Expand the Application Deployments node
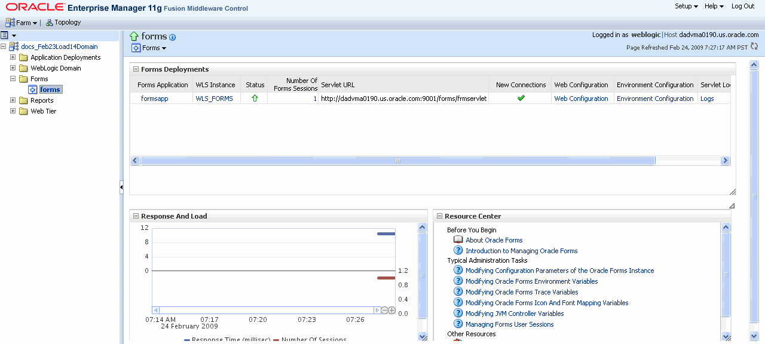The height and width of the screenshot is (344, 765). [x=13, y=58]
